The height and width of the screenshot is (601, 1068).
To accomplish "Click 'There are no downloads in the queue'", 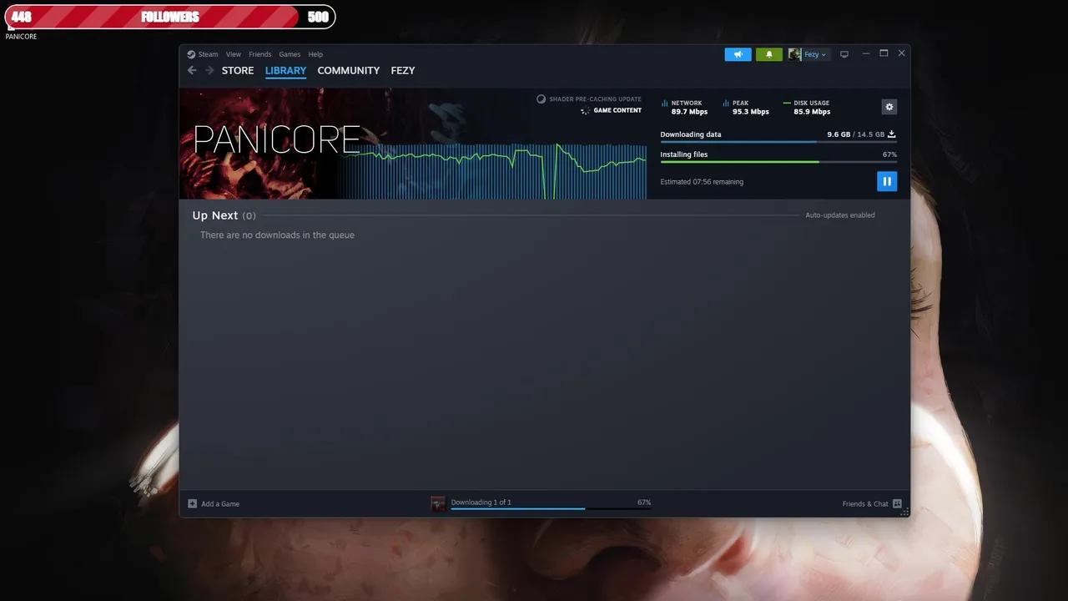I will (x=277, y=235).
